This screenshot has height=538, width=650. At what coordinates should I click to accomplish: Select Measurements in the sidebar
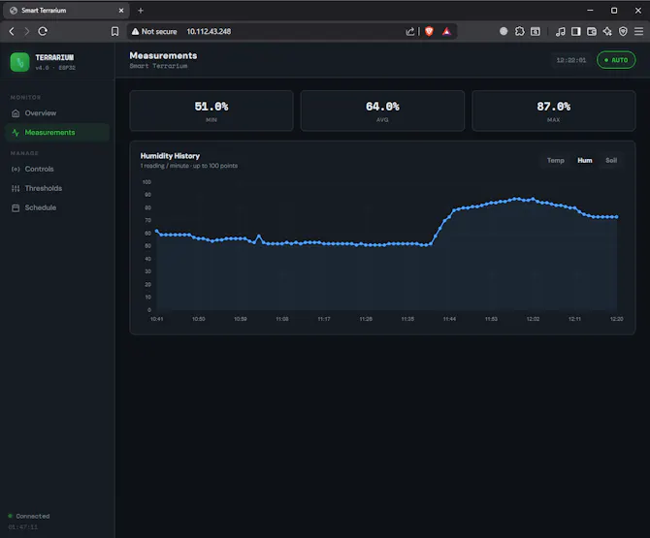57,133
